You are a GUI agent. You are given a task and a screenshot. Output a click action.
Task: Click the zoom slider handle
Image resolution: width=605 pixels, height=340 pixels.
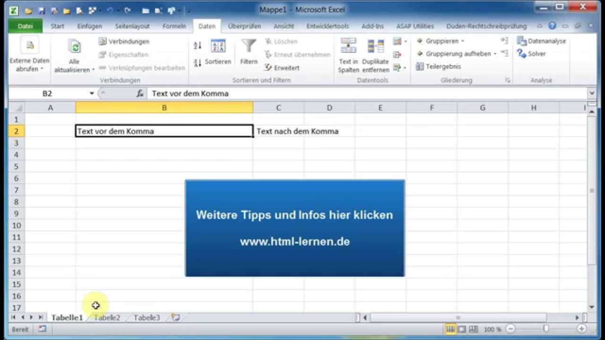546,329
